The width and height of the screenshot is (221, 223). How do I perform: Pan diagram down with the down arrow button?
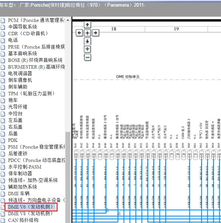coord(87,41)
